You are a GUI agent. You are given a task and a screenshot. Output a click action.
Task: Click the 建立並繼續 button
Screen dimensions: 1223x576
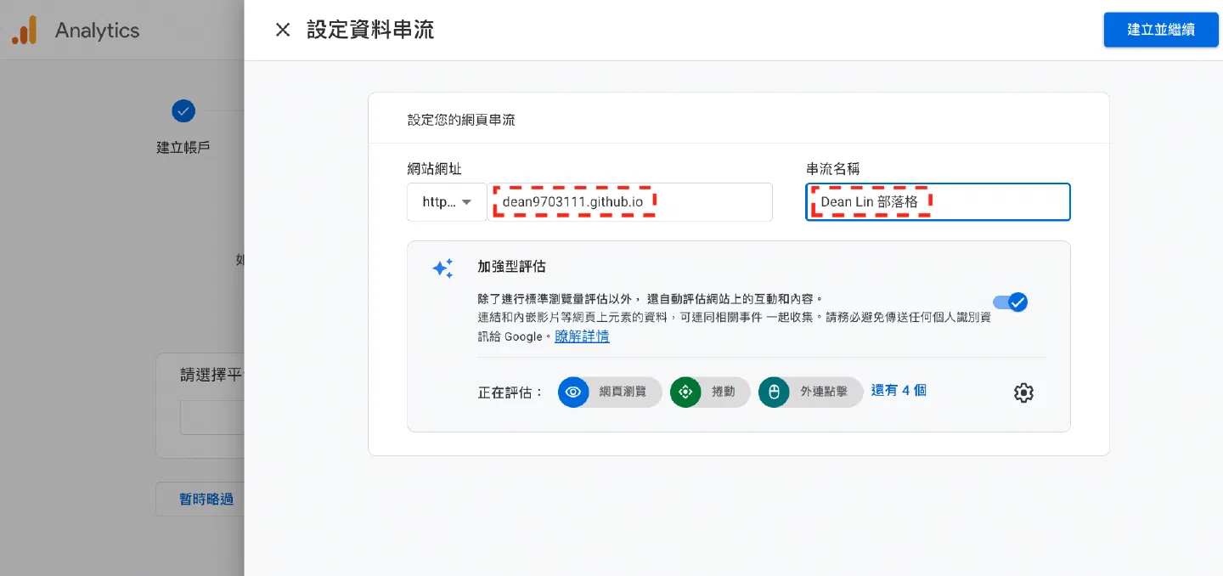pos(1161,30)
